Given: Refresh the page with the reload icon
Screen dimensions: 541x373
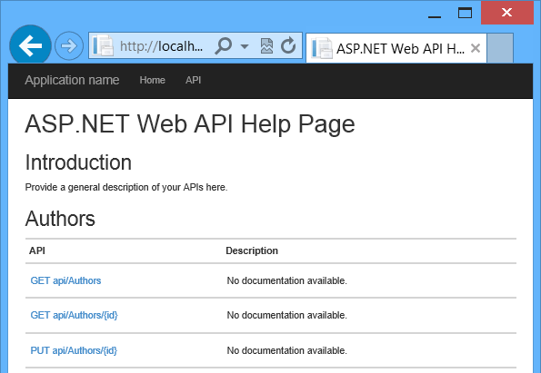Looking at the screenshot, I should (x=288, y=45).
